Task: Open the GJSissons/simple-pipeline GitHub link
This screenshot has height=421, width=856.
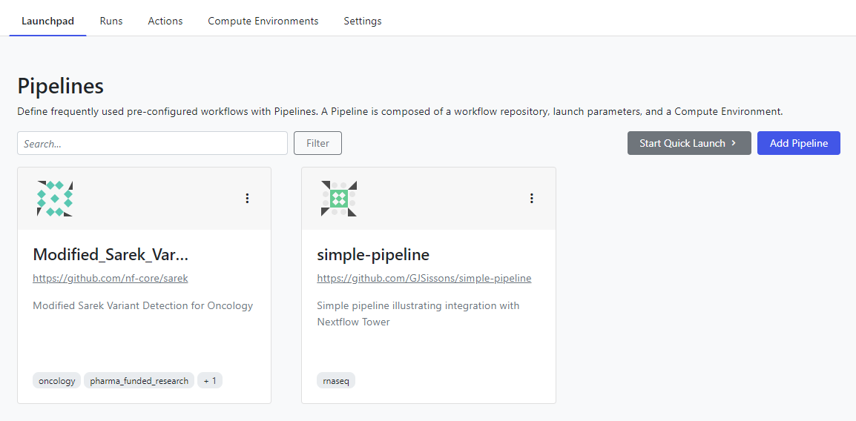Action: point(424,279)
